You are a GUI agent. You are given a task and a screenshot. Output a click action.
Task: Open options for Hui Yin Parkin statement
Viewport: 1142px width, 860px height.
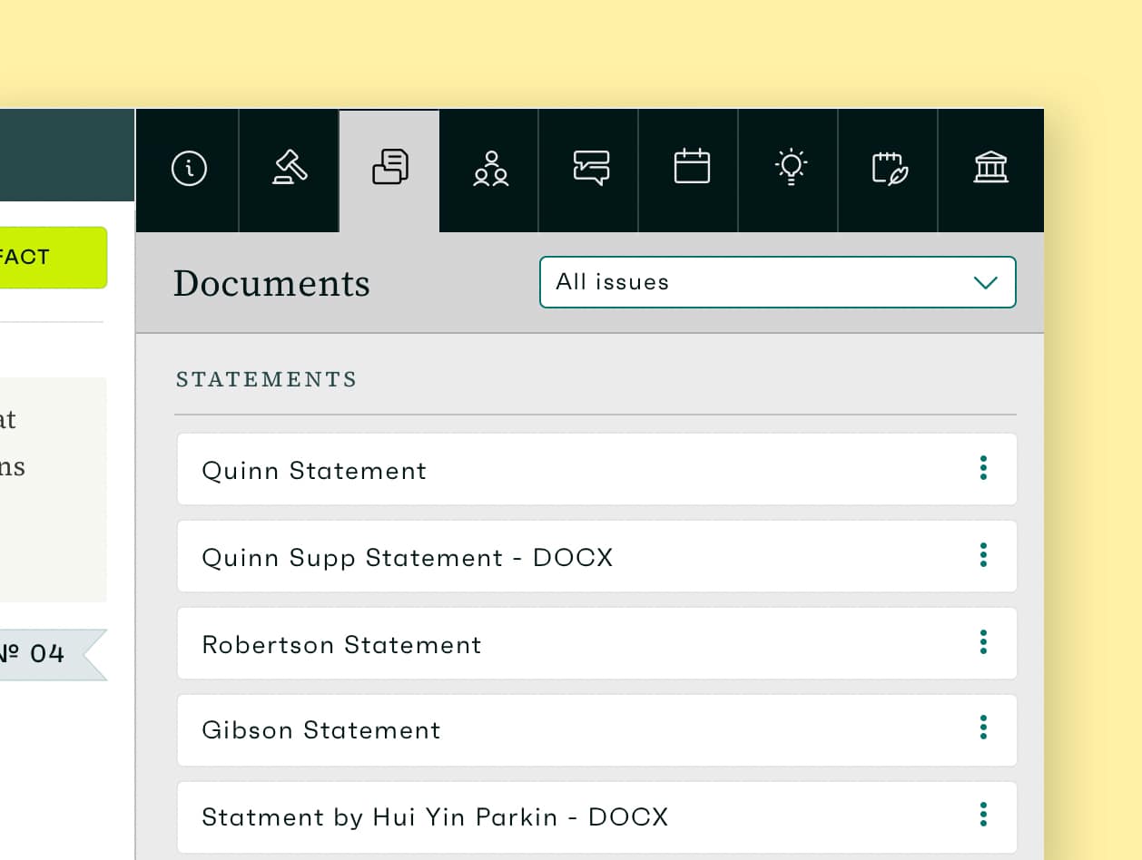pyautogui.click(x=983, y=815)
